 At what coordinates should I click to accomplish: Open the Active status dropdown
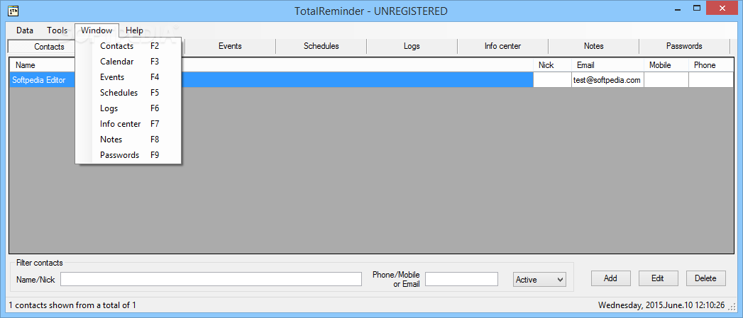[x=540, y=280]
